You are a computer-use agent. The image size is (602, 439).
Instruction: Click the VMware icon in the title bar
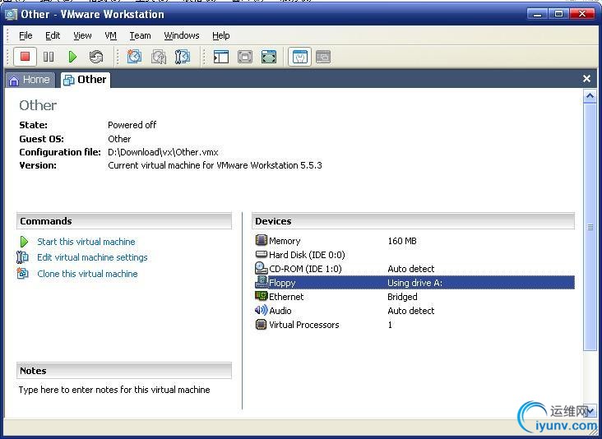(11, 15)
